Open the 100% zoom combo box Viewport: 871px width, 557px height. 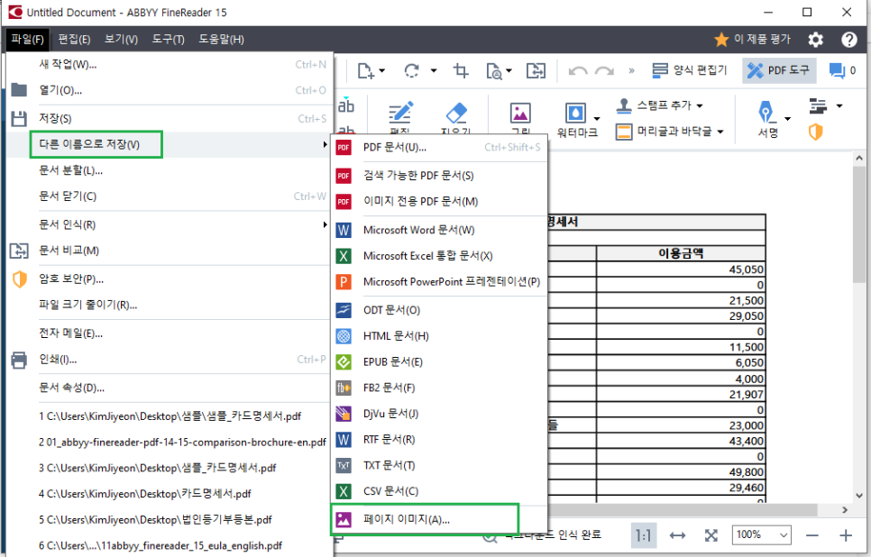pos(761,534)
